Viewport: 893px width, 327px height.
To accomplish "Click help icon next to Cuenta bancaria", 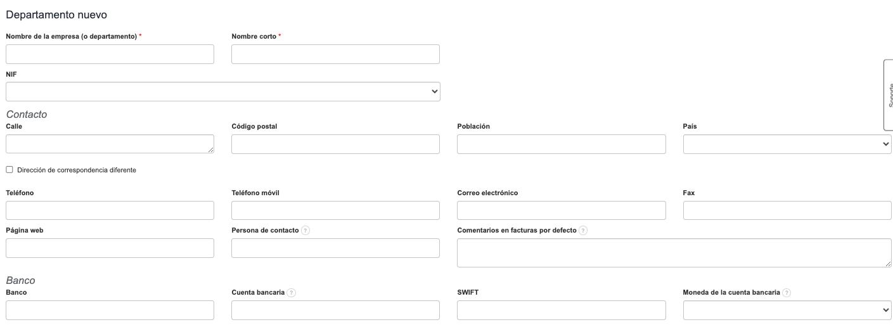I will [292, 293].
